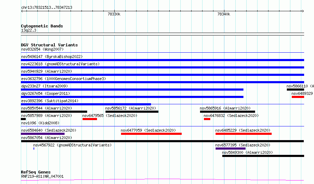Click the chr13:78321513..78347213 coordinate label
The height and width of the screenshot is (184, 314).
[47, 7]
